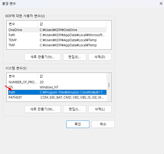This screenshot has height=154, width=164.
Task: Select the OneDrive user variable row
Action: tap(57, 30)
